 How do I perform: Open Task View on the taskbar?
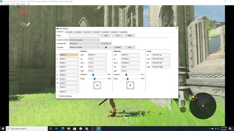click(57, 128)
